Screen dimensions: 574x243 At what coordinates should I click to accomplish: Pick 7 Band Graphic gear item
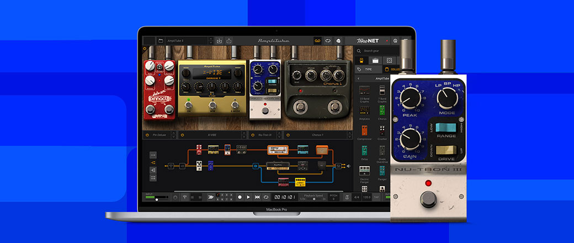click(382, 93)
